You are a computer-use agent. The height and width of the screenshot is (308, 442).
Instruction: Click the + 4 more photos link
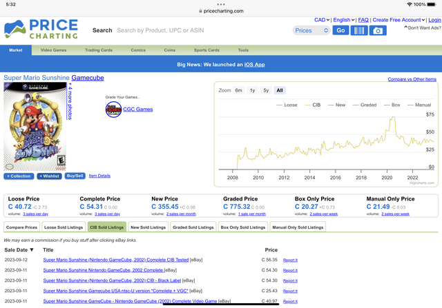(70, 101)
